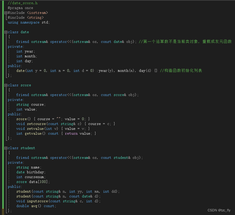Click private: label in class score
The height and width of the screenshot is (215, 235).
tap(16, 100)
